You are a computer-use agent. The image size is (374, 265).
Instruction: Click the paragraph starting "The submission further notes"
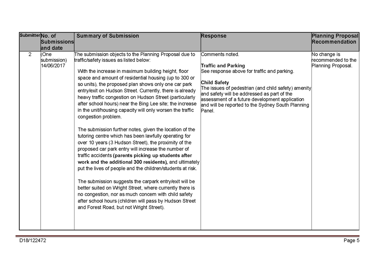click(138, 149)
